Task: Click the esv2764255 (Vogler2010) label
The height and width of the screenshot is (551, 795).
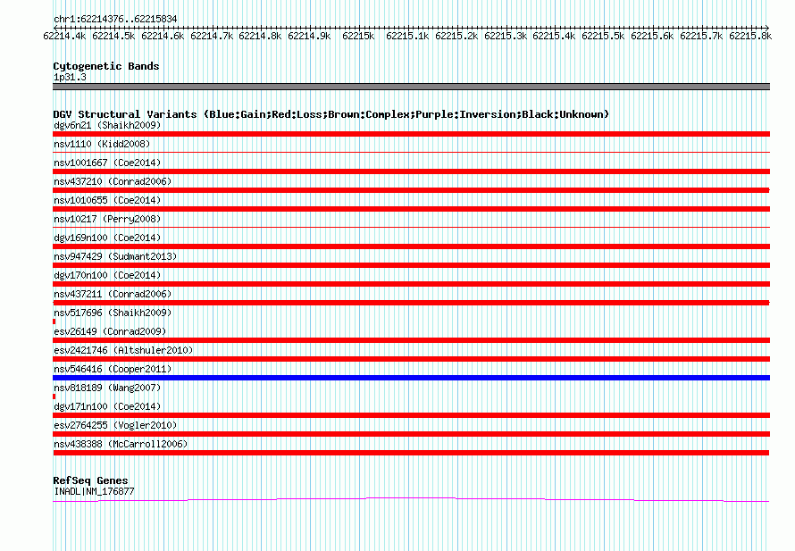Action: [115, 425]
